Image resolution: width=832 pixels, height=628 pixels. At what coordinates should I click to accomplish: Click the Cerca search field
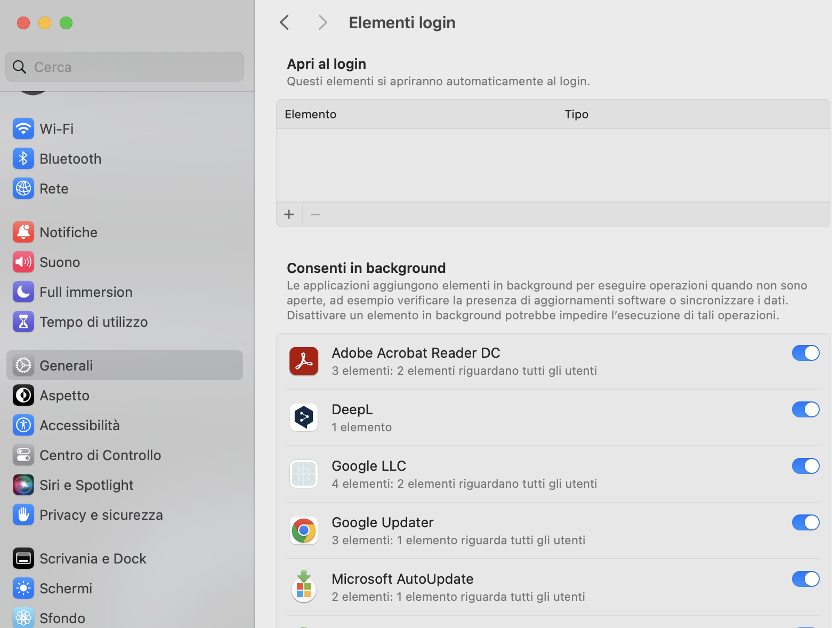click(x=133, y=67)
